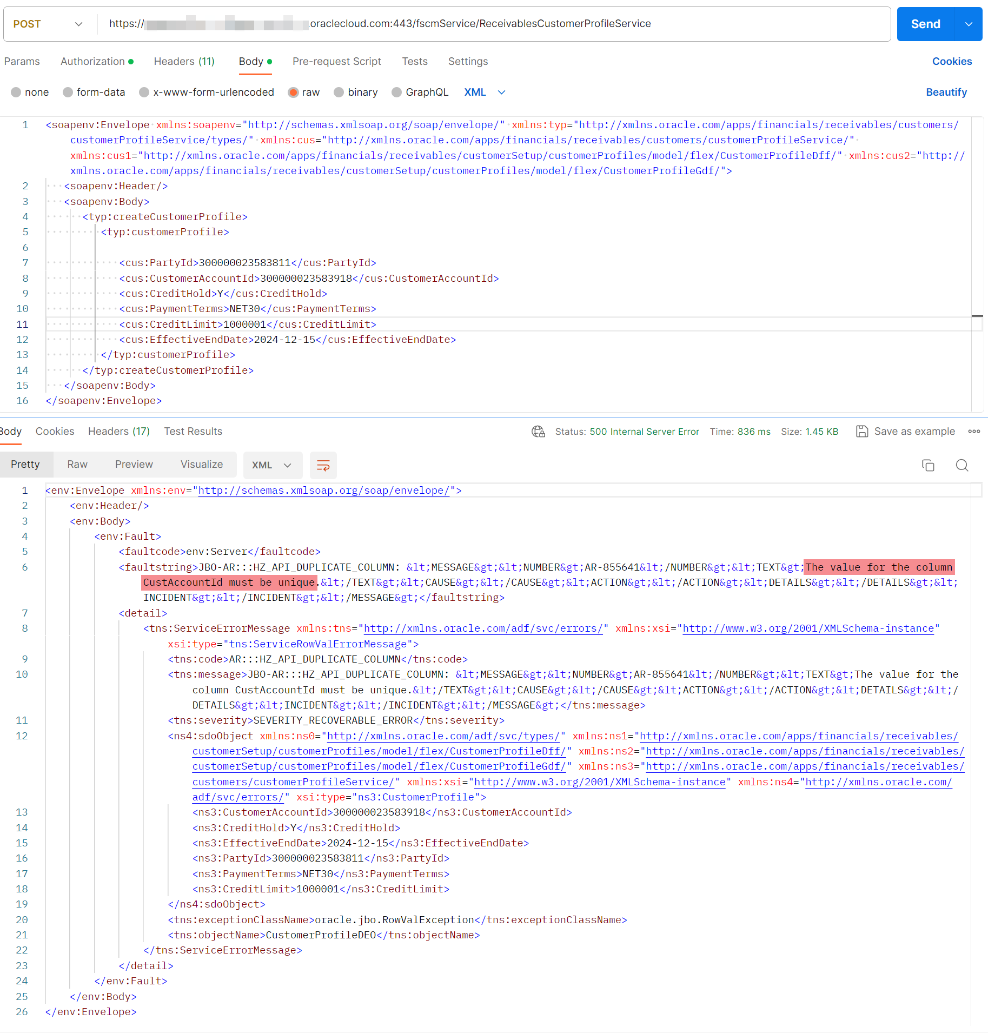Open the Tests tab
The height and width of the screenshot is (1033, 988).
tap(414, 62)
